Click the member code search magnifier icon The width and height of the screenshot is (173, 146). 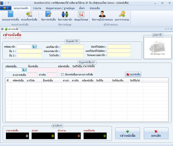(x=35, y=47)
